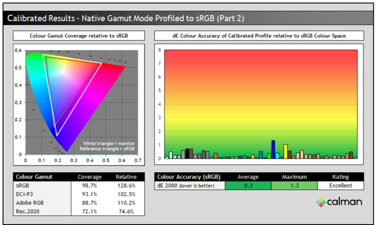Click the Colour Gamut Coverage panel title
This screenshot has height=225, width=377.
[x=79, y=36]
